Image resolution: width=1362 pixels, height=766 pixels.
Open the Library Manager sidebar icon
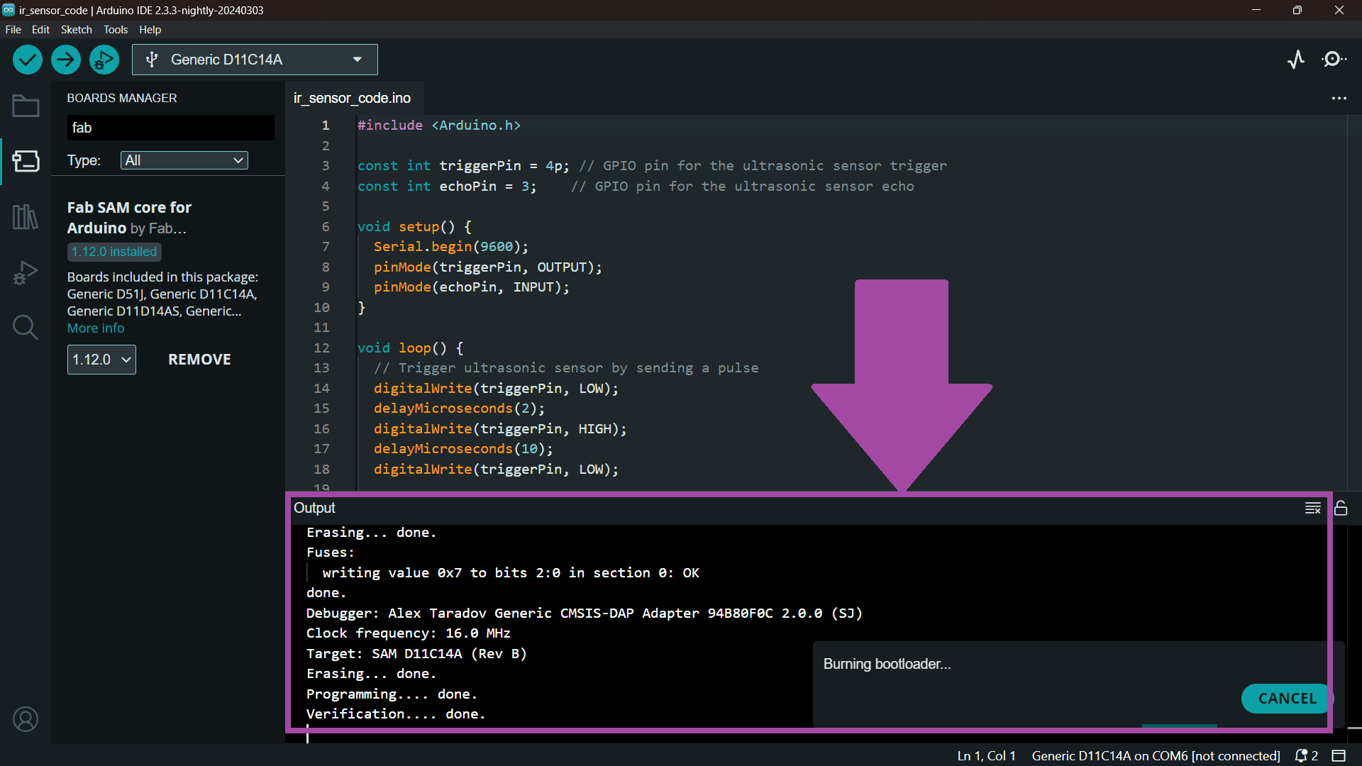(x=26, y=216)
